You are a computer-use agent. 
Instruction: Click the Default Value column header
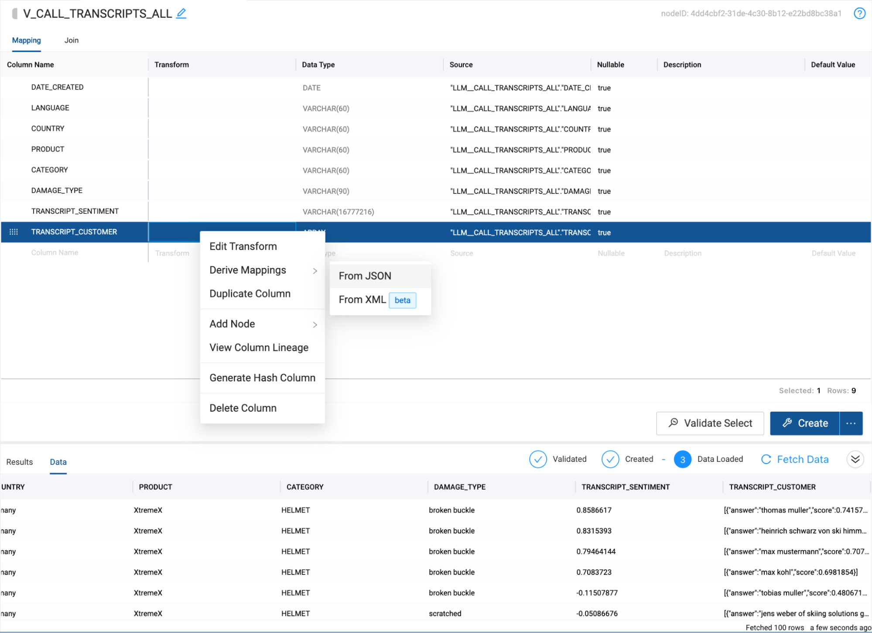tap(833, 65)
